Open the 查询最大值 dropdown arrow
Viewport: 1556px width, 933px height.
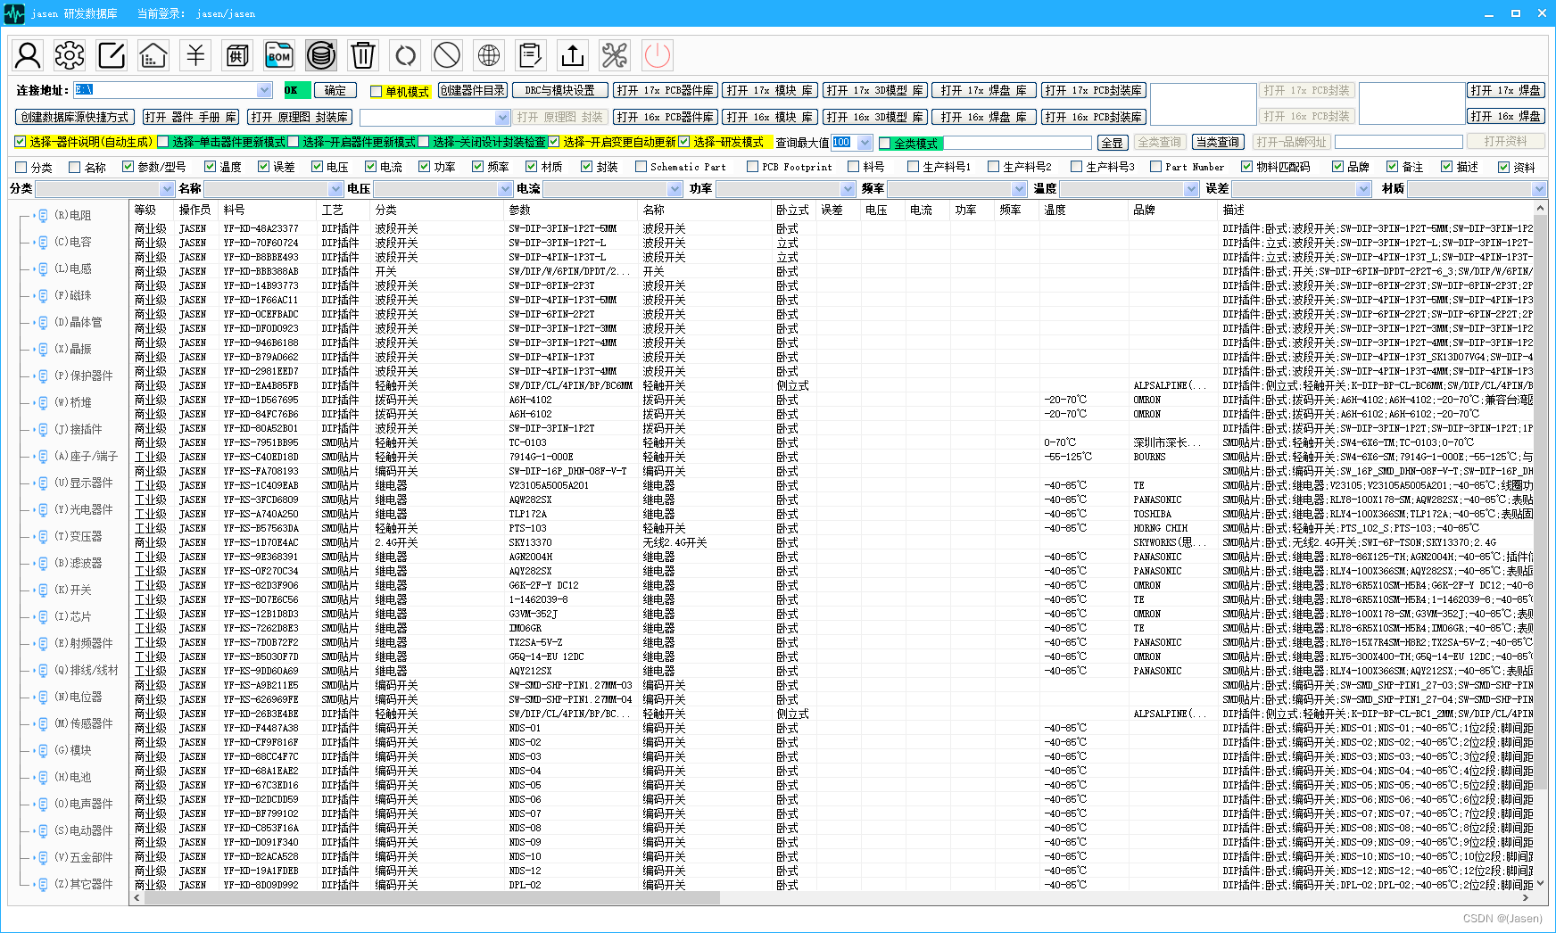865,143
